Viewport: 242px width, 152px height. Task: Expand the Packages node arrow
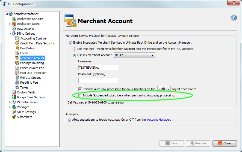pyautogui.click(x=10, y=107)
